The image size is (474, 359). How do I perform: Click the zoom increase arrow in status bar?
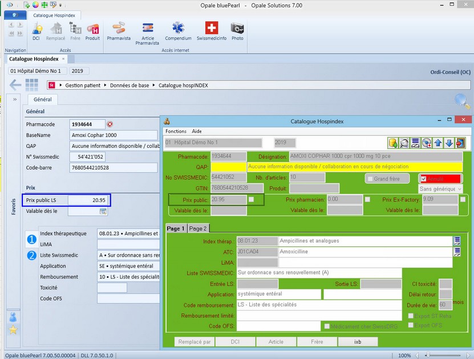tap(468, 356)
